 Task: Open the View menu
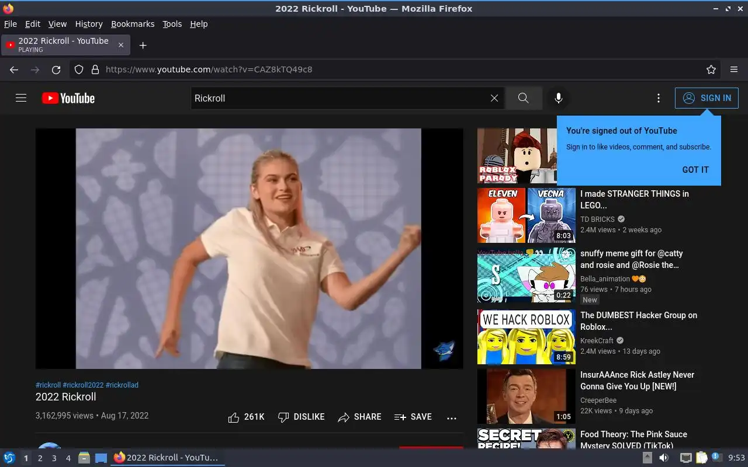(57, 24)
